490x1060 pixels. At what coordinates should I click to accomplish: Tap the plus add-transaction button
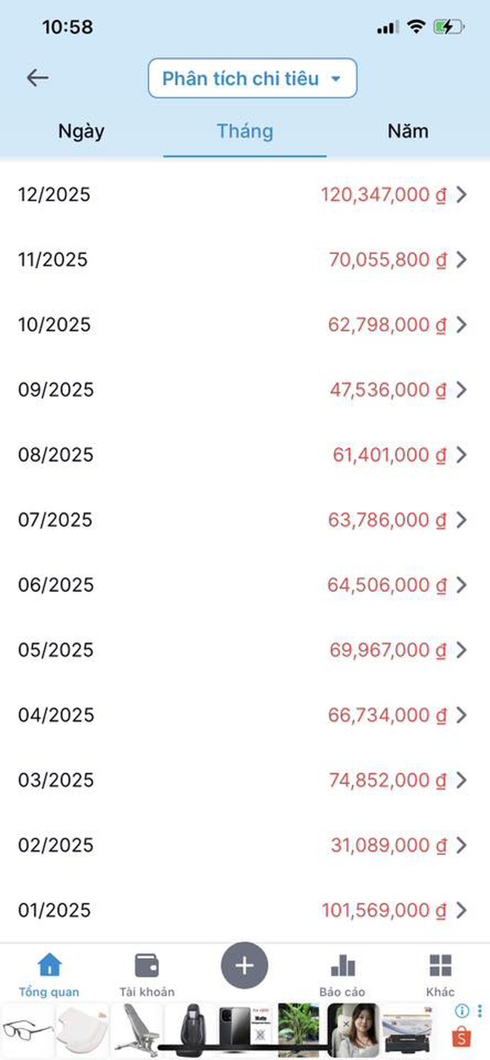tap(244, 966)
